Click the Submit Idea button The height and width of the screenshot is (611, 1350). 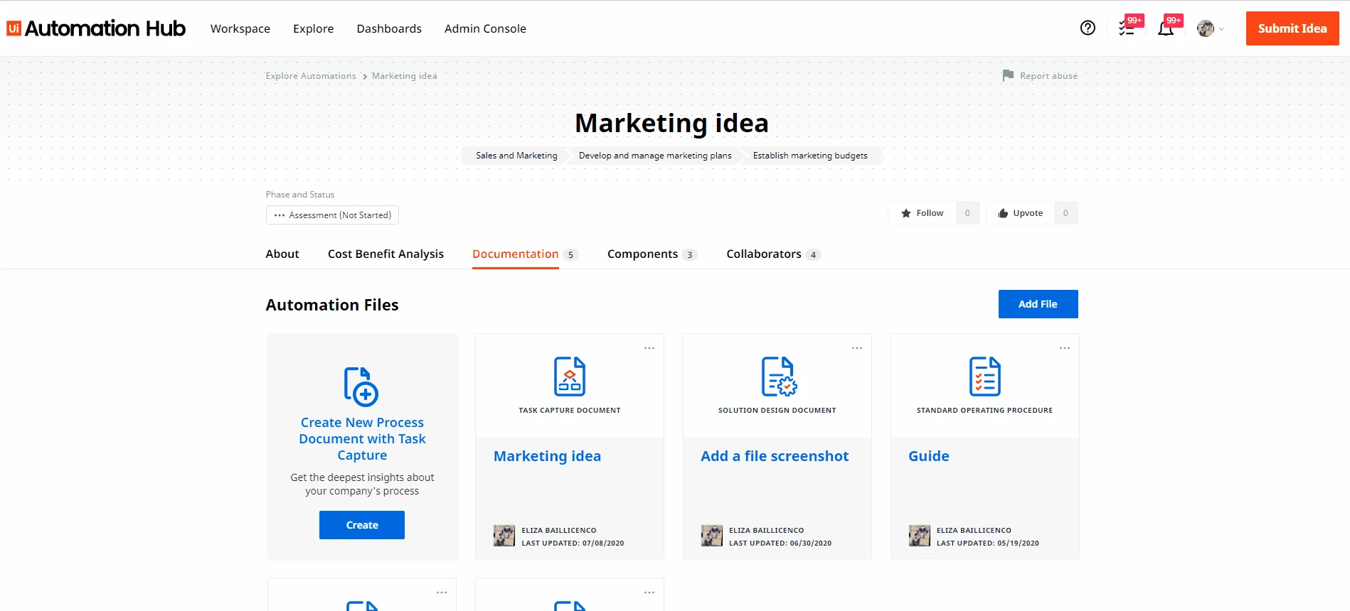point(1292,28)
